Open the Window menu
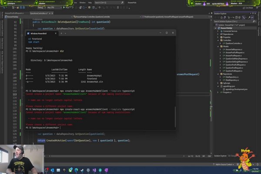This screenshot has width=261, height=174. (x=82, y=3)
